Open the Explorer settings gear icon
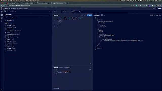This screenshot has width=162, height=91. click(x=15, y=11)
